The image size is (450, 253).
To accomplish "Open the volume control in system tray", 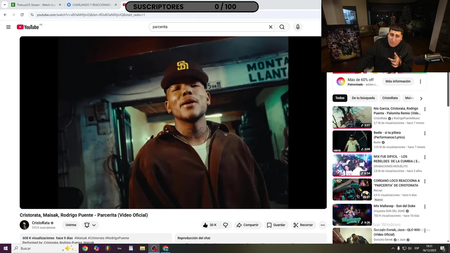I will point(410,248).
